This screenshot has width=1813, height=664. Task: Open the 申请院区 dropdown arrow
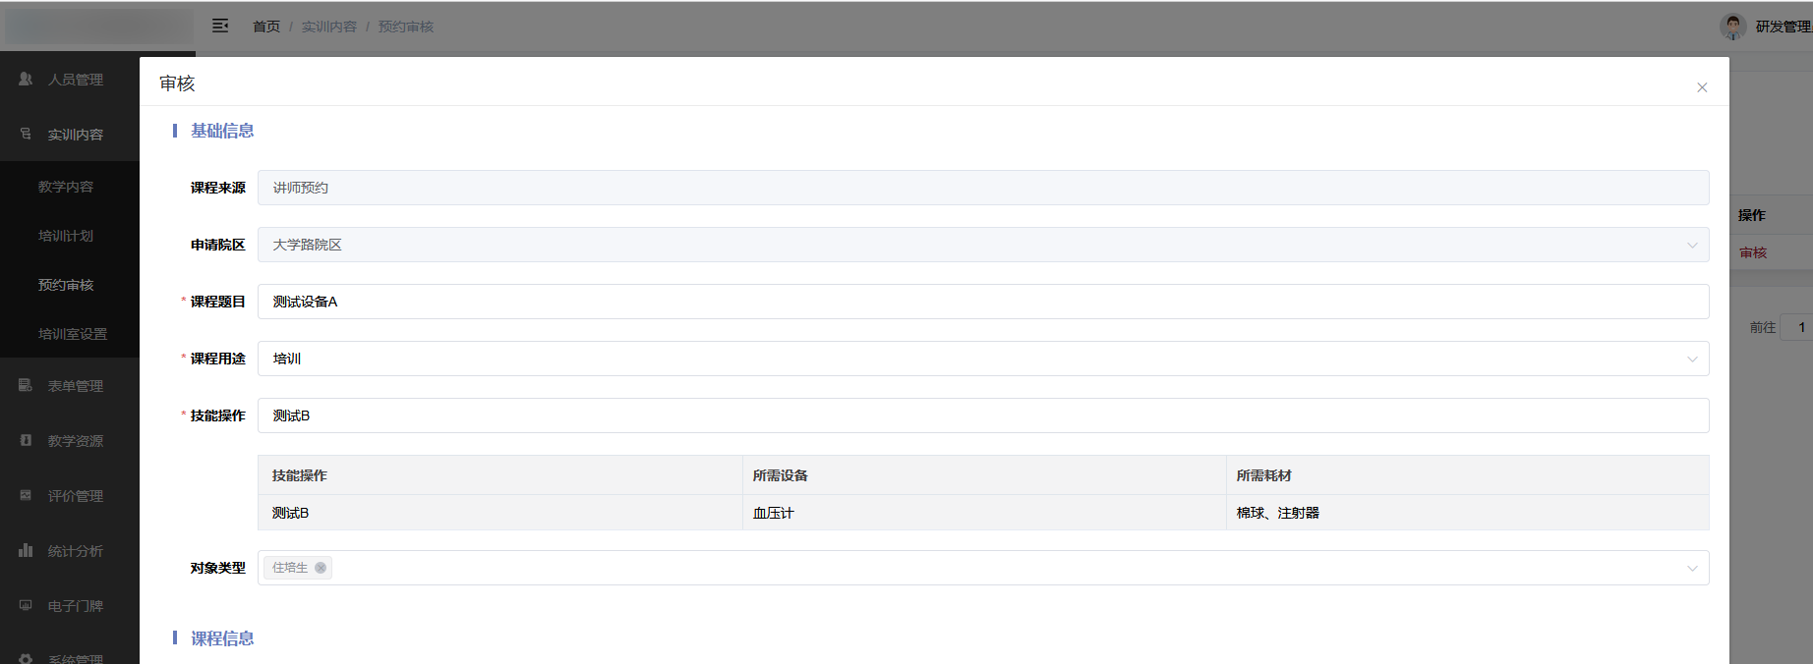[1692, 245]
